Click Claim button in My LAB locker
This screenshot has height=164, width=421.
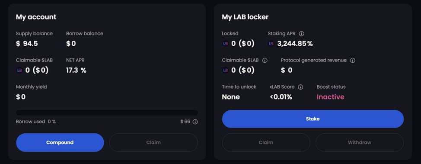(x=266, y=142)
